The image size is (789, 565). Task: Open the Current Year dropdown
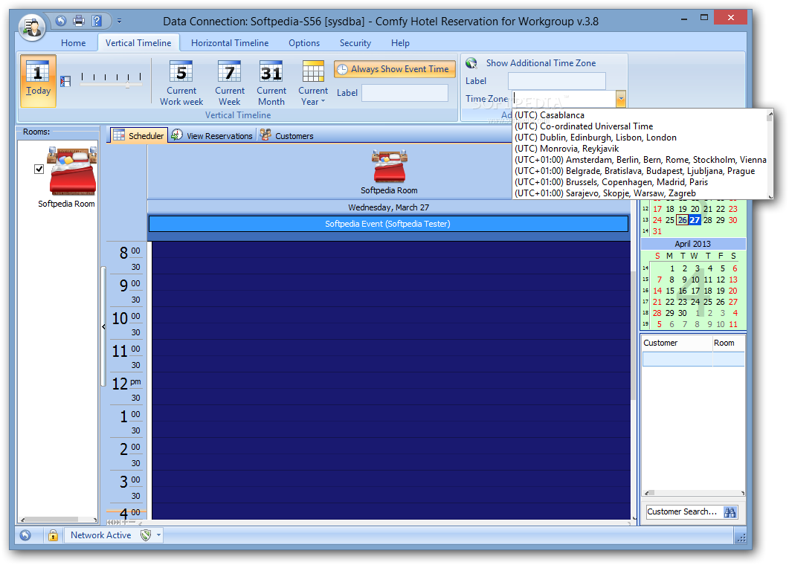313,83
